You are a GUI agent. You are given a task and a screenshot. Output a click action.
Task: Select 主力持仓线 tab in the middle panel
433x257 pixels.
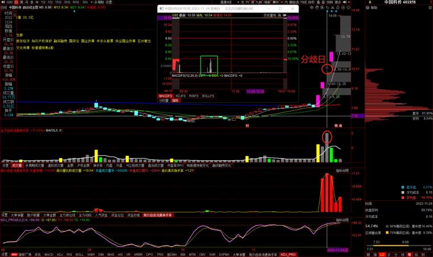coord(67,215)
